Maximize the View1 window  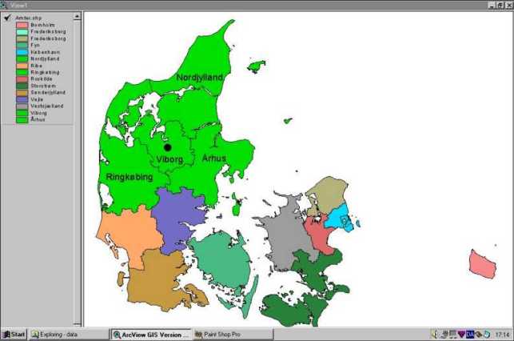500,6
